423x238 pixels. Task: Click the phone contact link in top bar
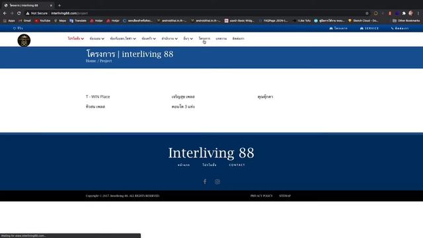pyautogui.click(x=400, y=28)
